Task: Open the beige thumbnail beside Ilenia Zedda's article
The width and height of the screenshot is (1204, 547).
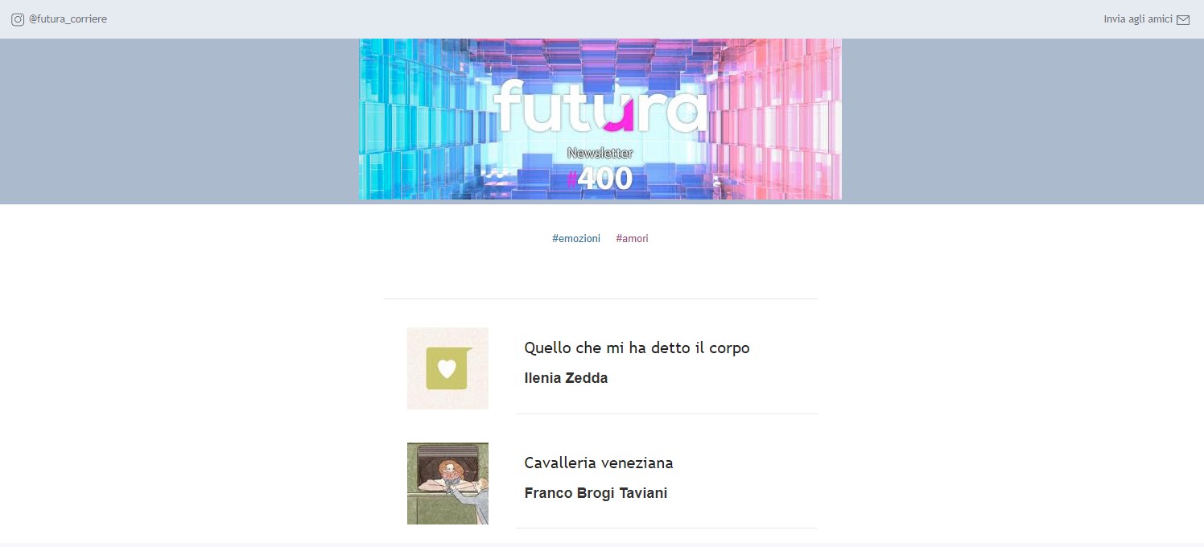Action: (447, 368)
